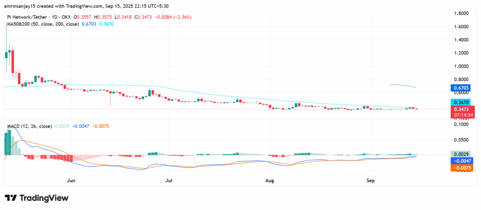Click the Sep label on time axis
Screen dimensions: 481x210
pyautogui.click(x=370, y=181)
